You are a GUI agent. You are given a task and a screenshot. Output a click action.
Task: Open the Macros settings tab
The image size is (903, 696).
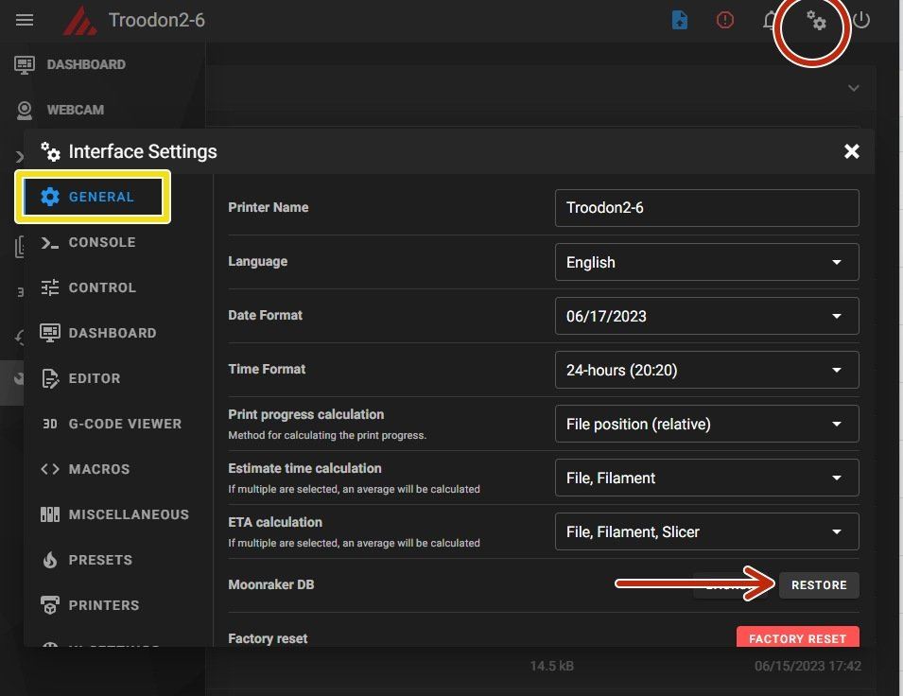pos(118,469)
